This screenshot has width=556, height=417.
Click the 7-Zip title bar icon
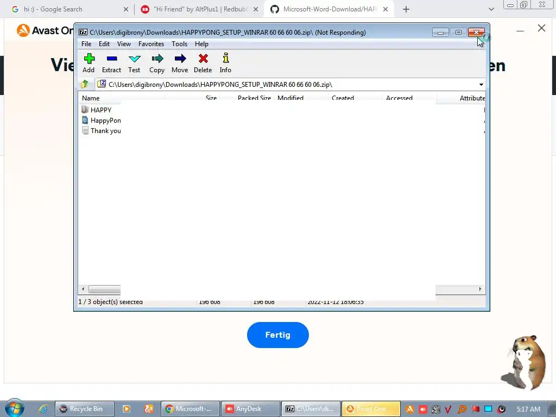(83, 32)
